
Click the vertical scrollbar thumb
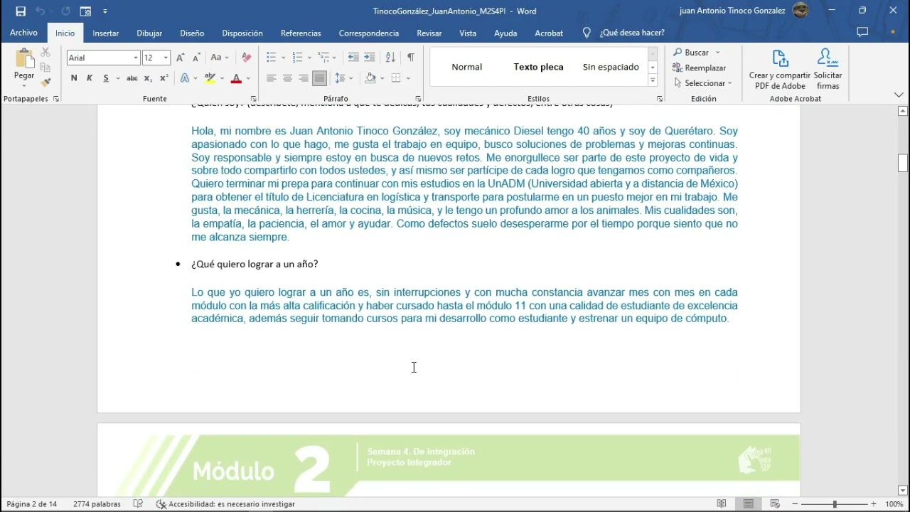[x=903, y=163]
